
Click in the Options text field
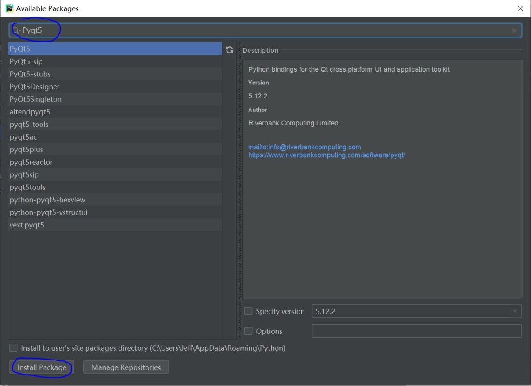tap(416, 331)
